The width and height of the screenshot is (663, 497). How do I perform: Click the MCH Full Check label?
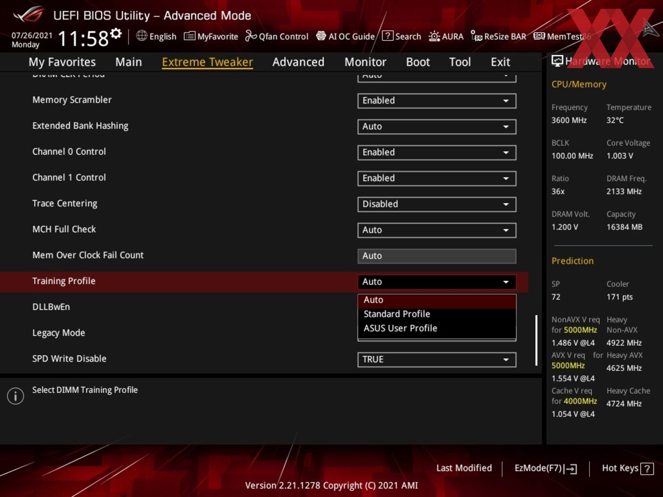[64, 229]
